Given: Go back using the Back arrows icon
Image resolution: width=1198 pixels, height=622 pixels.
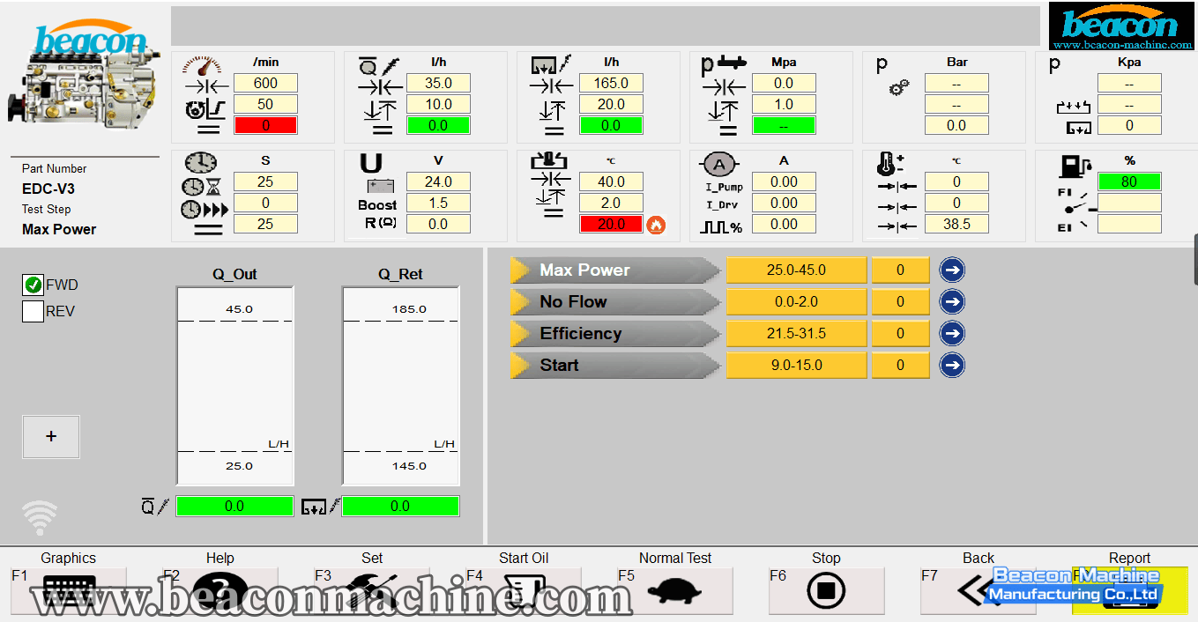Looking at the screenshot, I should click(x=978, y=590).
